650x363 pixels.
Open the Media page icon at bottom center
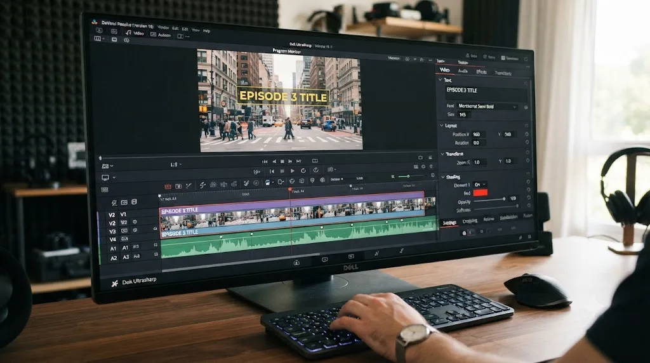point(296,263)
